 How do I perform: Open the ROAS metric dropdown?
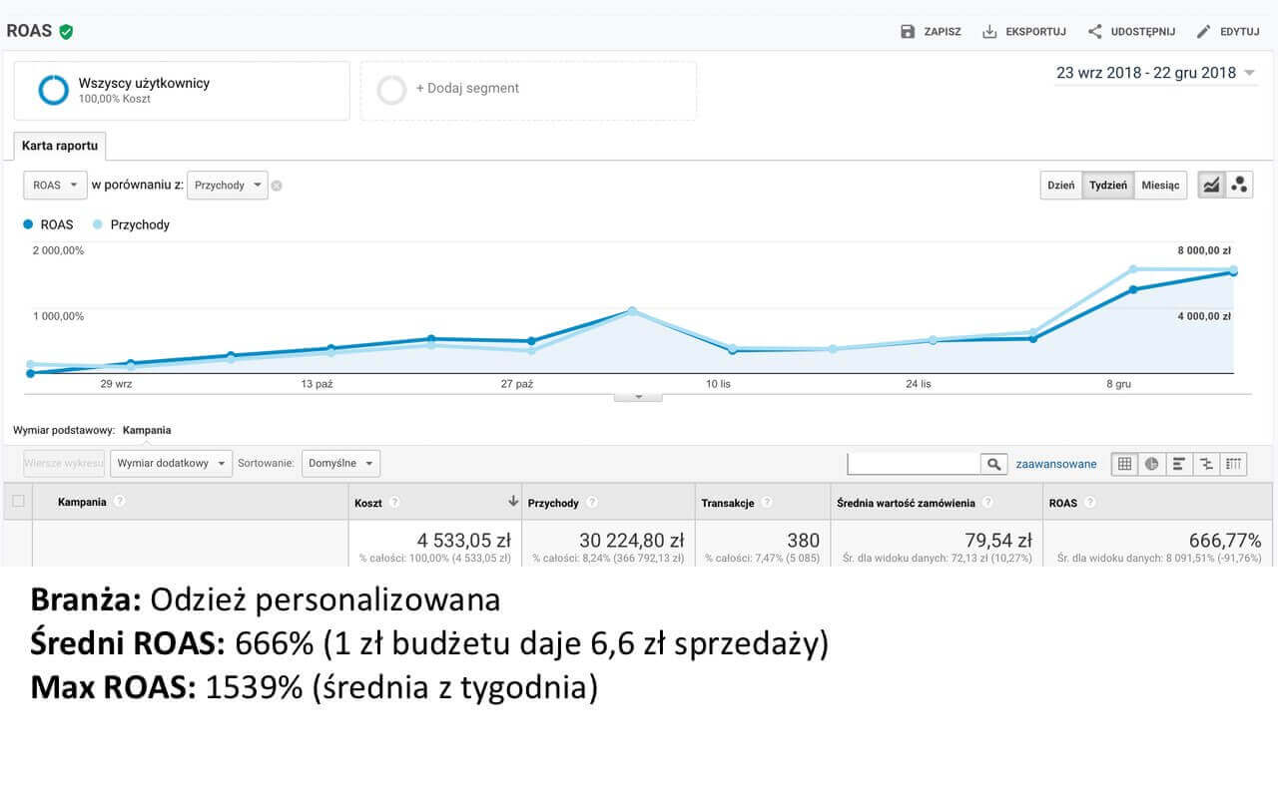coord(55,186)
